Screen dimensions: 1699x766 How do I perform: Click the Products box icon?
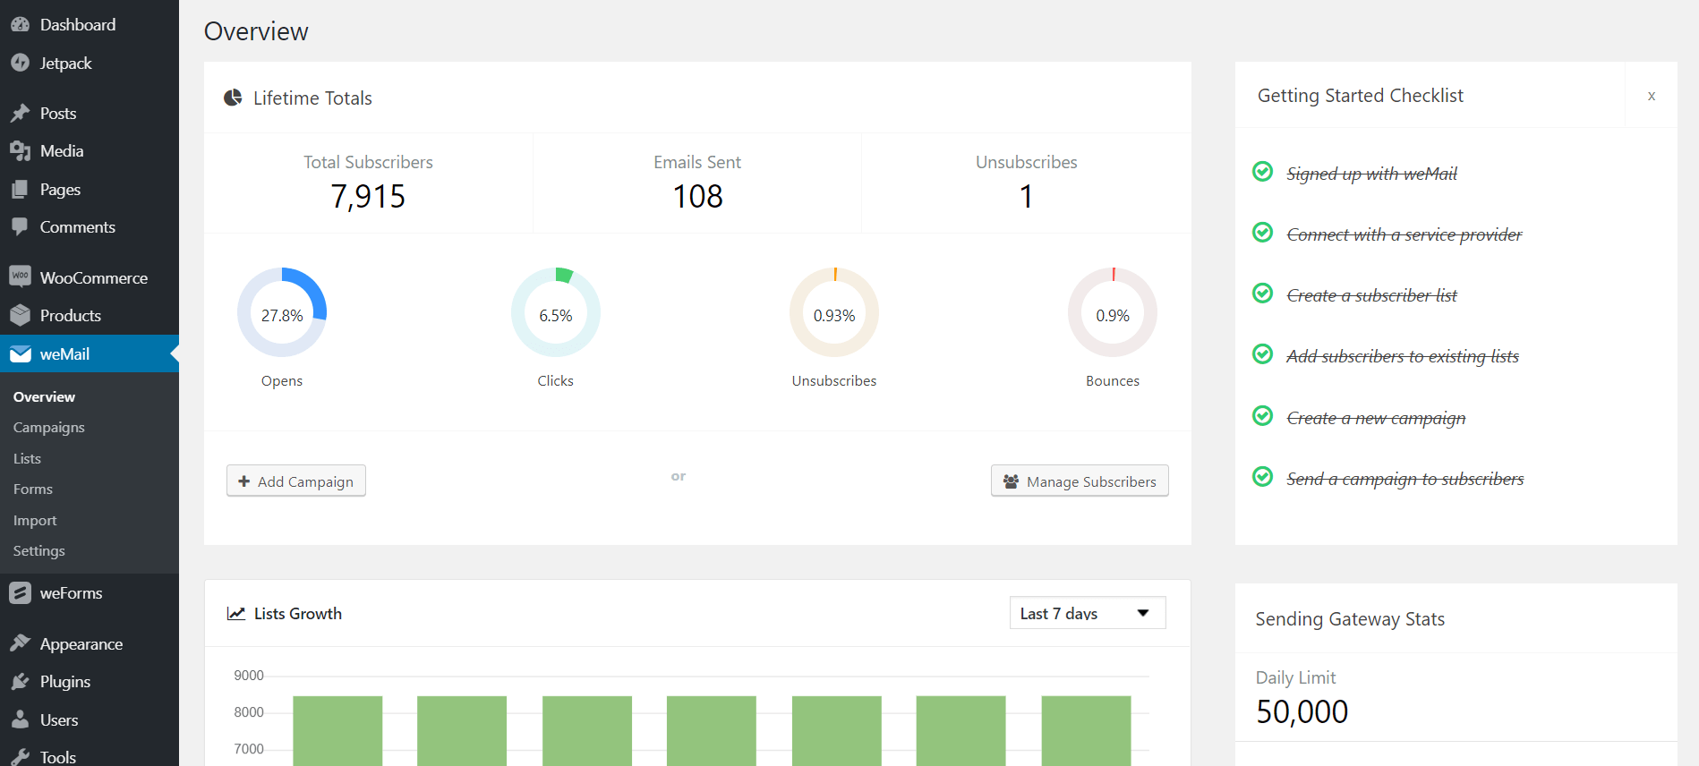coord(20,315)
